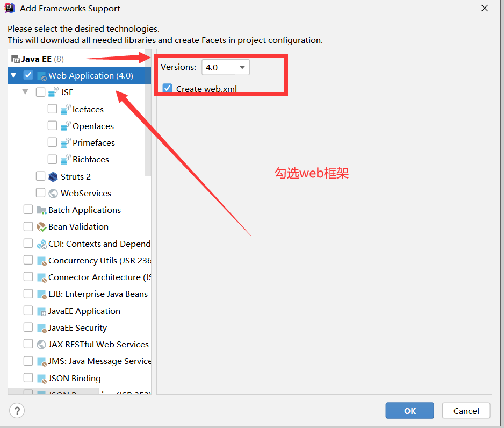
Task: Check the Batch Applications checkbox
Action: tap(28, 209)
